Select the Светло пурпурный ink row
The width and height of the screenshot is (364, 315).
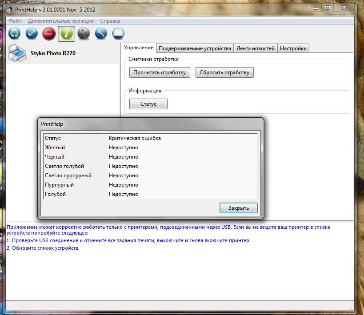click(151, 175)
